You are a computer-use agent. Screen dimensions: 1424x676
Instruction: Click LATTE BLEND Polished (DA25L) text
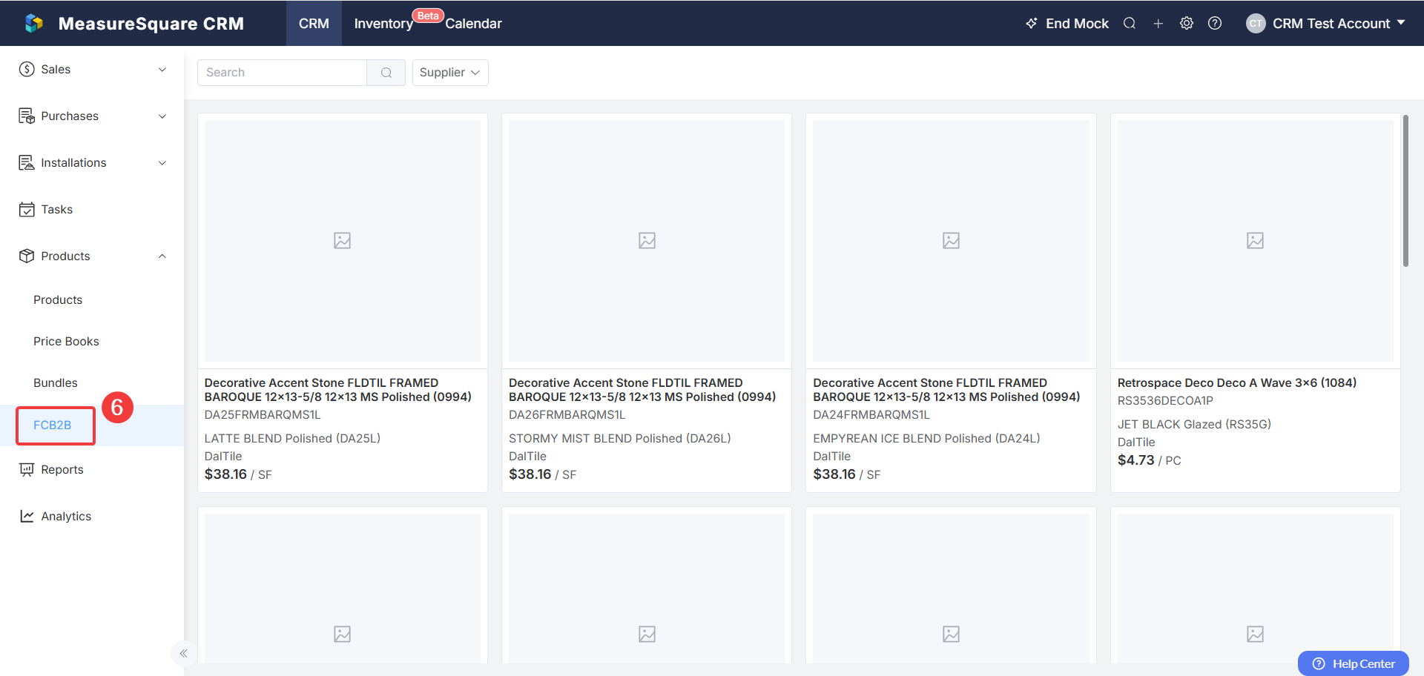[x=292, y=438]
